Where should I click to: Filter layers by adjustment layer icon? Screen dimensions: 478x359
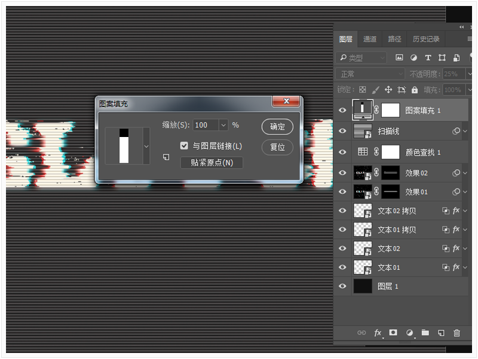click(413, 57)
